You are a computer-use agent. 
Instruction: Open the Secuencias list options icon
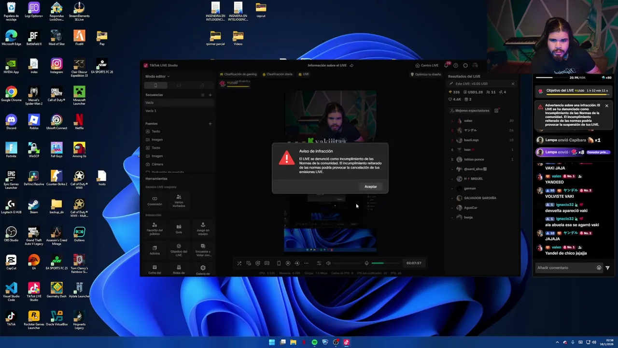click(203, 95)
